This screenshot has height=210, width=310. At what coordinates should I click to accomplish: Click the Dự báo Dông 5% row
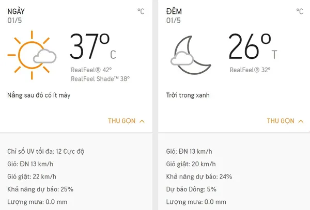(191, 189)
